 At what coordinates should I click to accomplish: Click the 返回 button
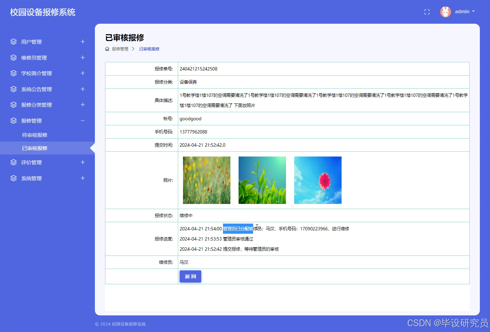pyautogui.click(x=190, y=276)
